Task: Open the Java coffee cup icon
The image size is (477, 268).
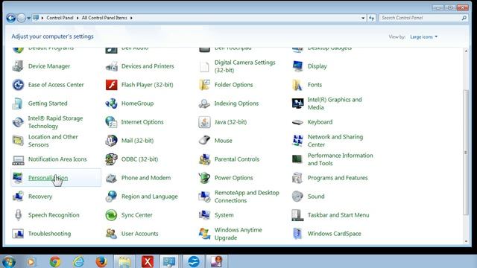Action: [204, 122]
